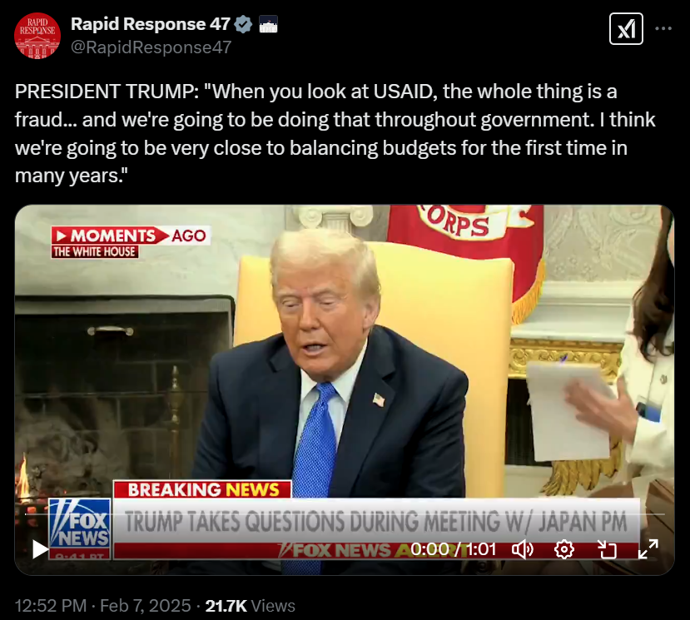Image resolution: width=690 pixels, height=620 pixels.
Task: Click the MOMENTS AGO banner in video
Action: (131, 242)
